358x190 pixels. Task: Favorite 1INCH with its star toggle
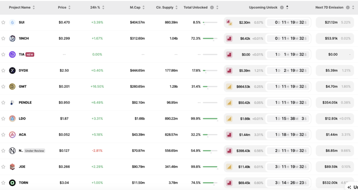coord(3,38)
